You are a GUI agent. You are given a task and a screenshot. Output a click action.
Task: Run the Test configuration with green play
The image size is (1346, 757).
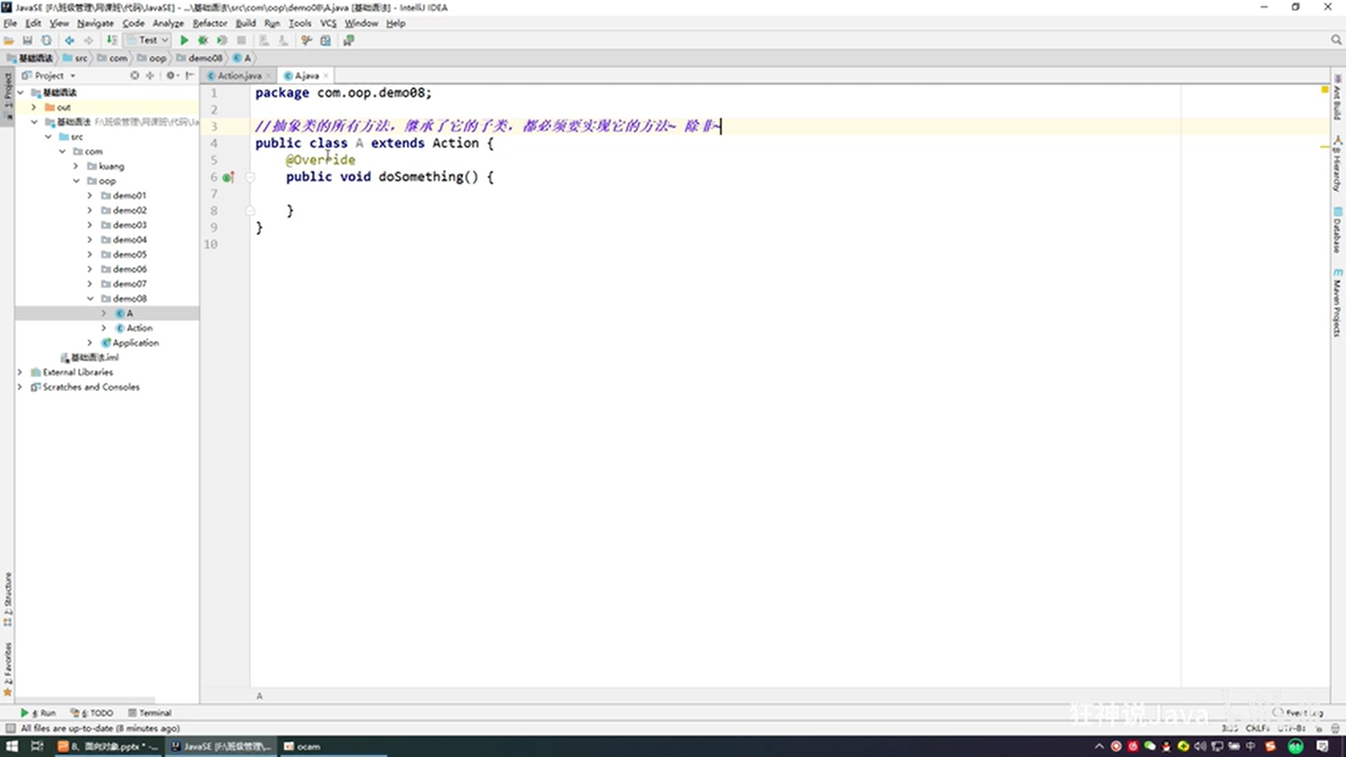pyautogui.click(x=184, y=41)
